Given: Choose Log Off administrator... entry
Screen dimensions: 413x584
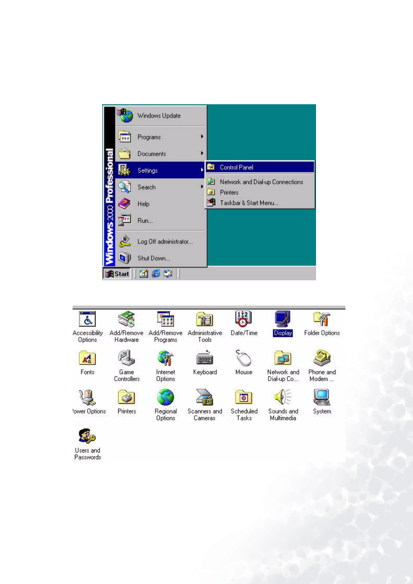Looking at the screenshot, I should [161, 241].
